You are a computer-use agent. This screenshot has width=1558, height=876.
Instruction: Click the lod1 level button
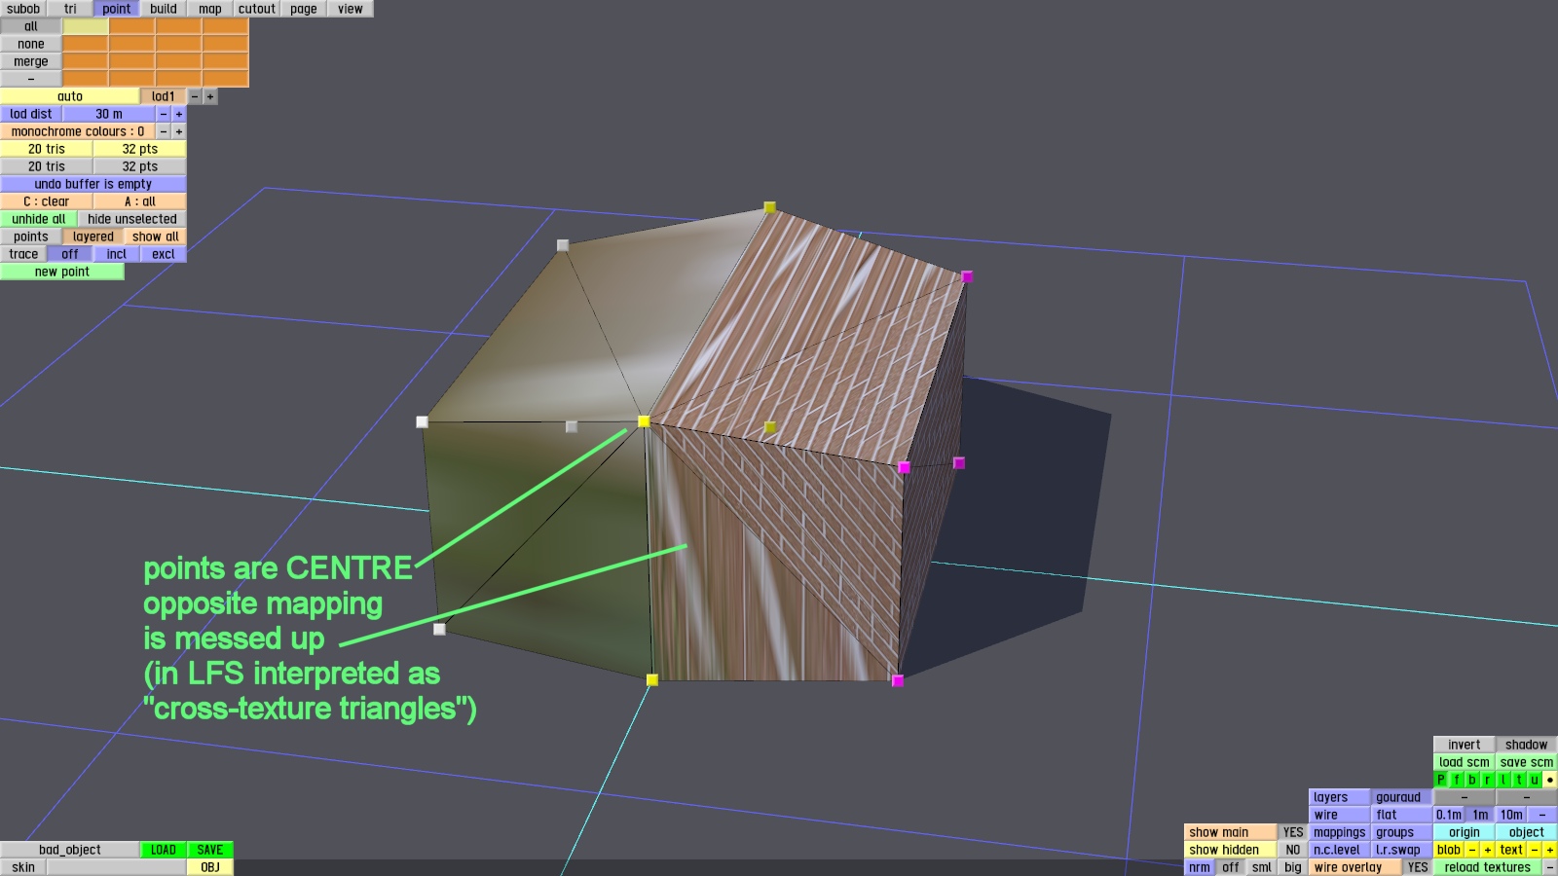pyautogui.click(x=164, y=96)
